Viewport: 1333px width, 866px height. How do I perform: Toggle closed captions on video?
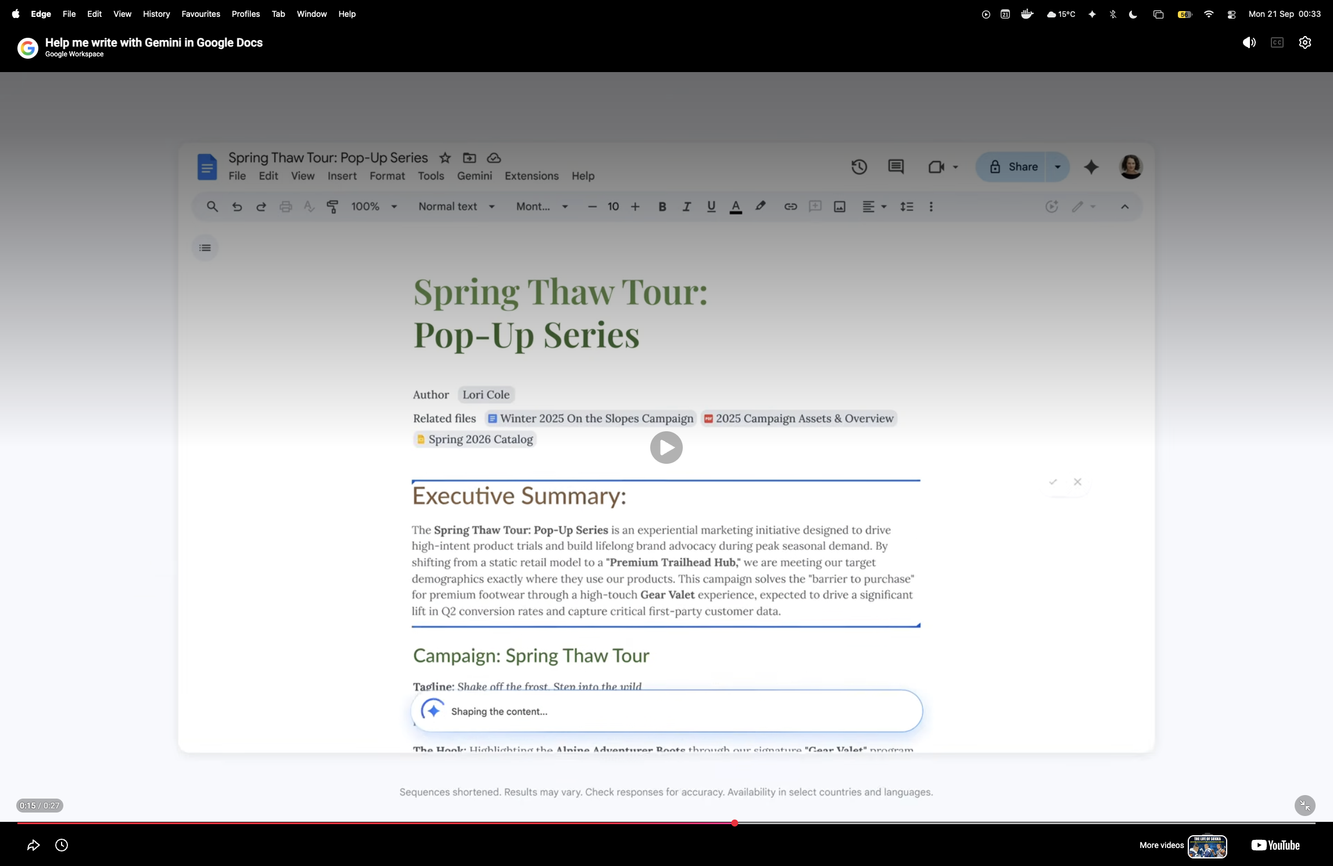[1277, 42]
